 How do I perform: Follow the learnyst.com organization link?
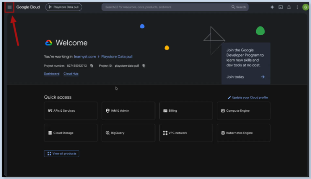[85, 57]
